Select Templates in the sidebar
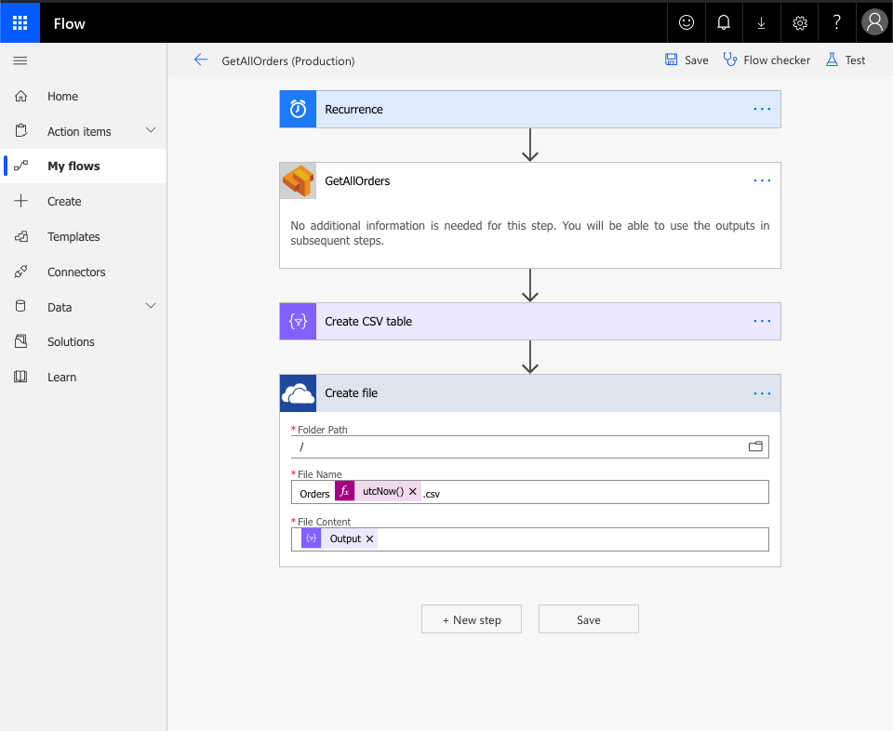893x731 pixels. point(73,237)
